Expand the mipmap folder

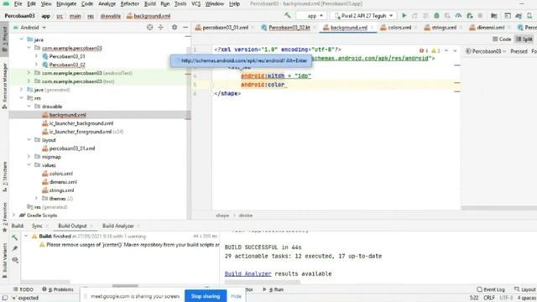point(29,157)
